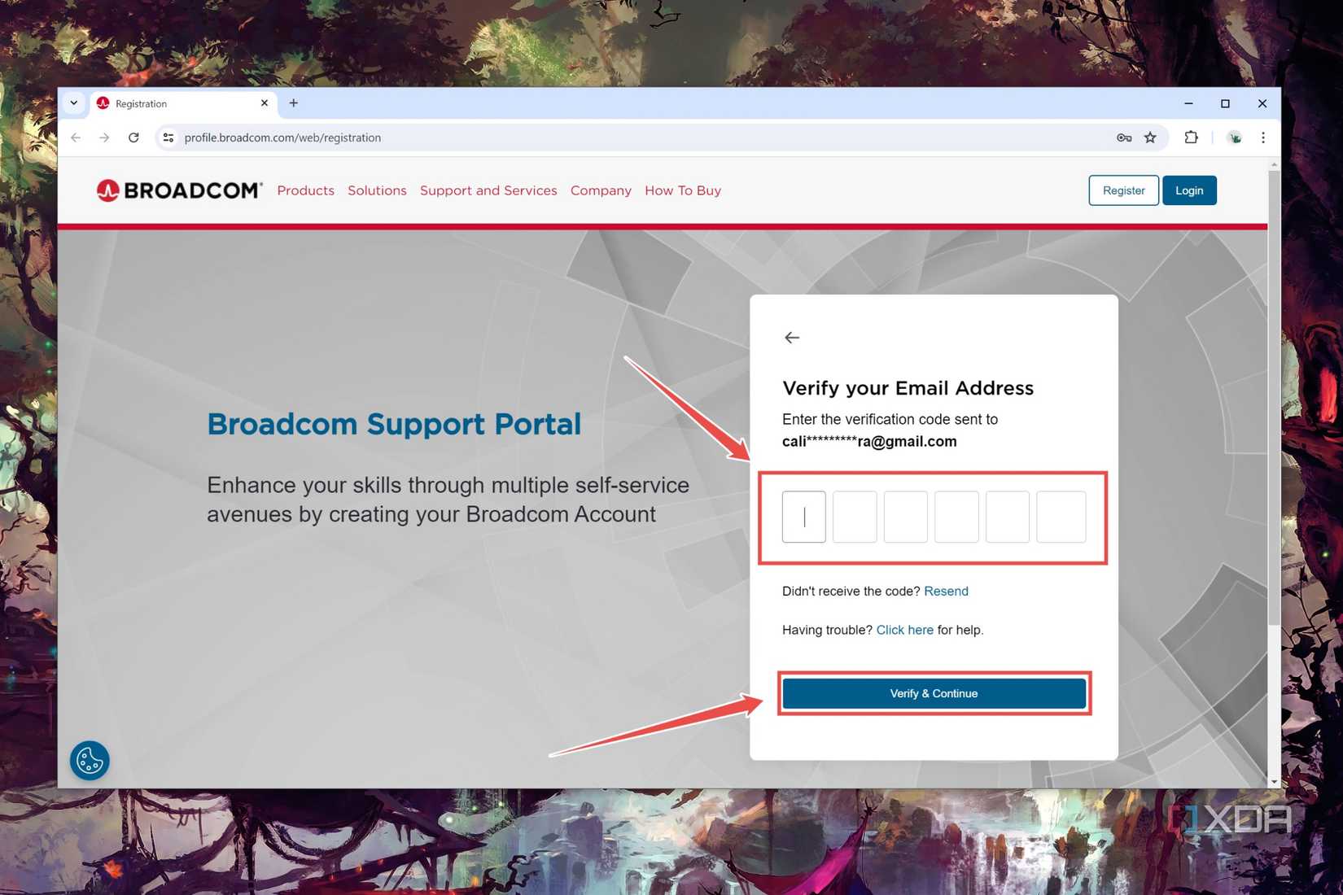Open cookie settings floating icon
The height and width of the screenshot is (895, 1343).
(x=90, y=761)
